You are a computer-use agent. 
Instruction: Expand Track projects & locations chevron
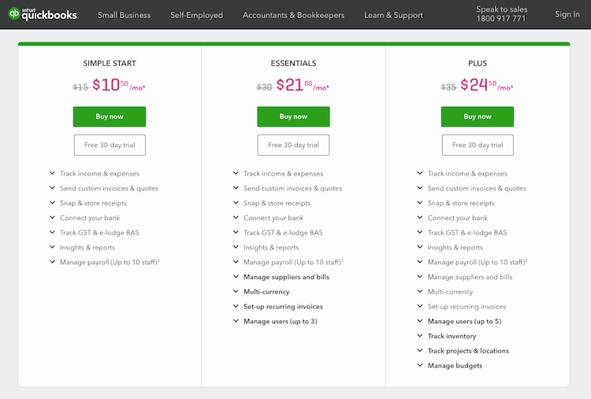pyautogui.click(x=419, y=351)
